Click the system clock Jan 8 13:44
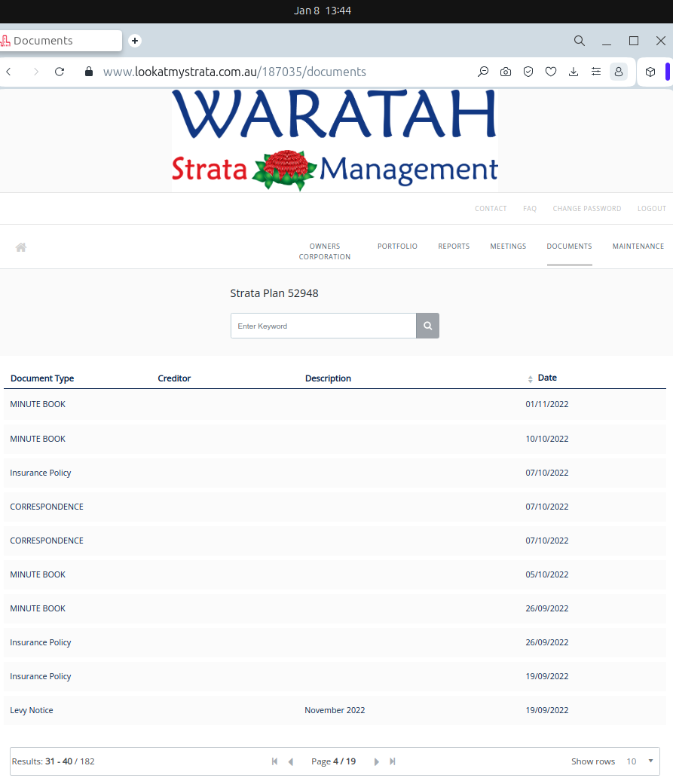 [323, 11]
